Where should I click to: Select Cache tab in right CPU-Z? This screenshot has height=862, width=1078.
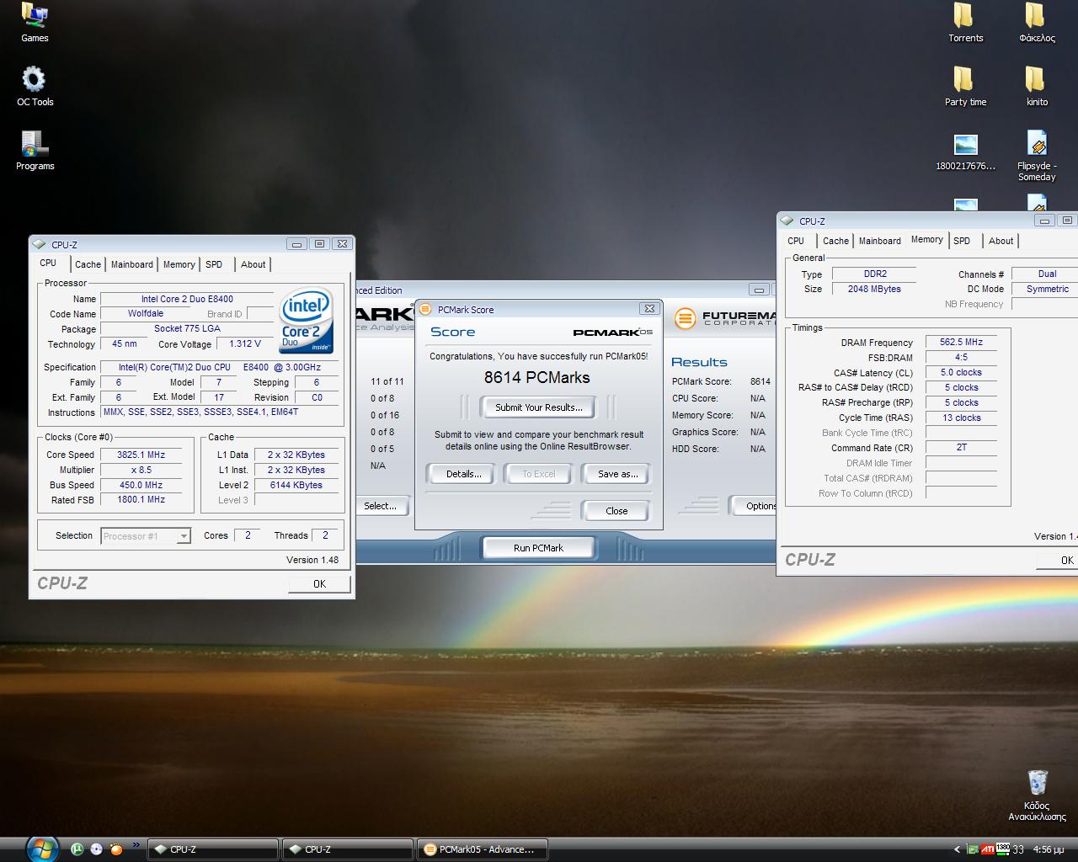pos(835,241)
